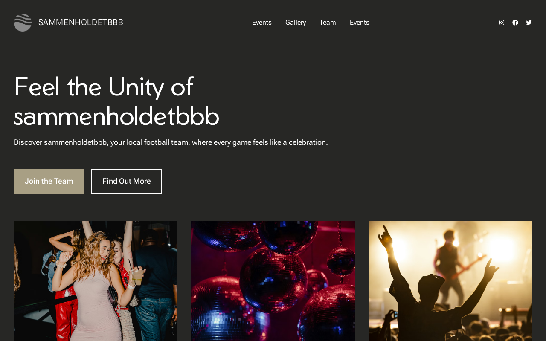Click the Join the Team button
The image size is (546, 341).
tap(49, 181)
